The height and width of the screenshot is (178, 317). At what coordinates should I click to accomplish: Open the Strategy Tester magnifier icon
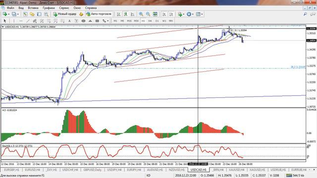click(46, 14)
